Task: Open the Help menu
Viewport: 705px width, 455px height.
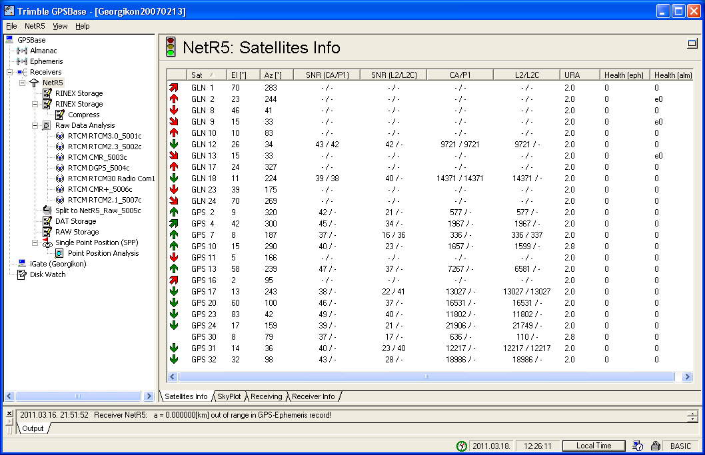Action: coord(82,26)
